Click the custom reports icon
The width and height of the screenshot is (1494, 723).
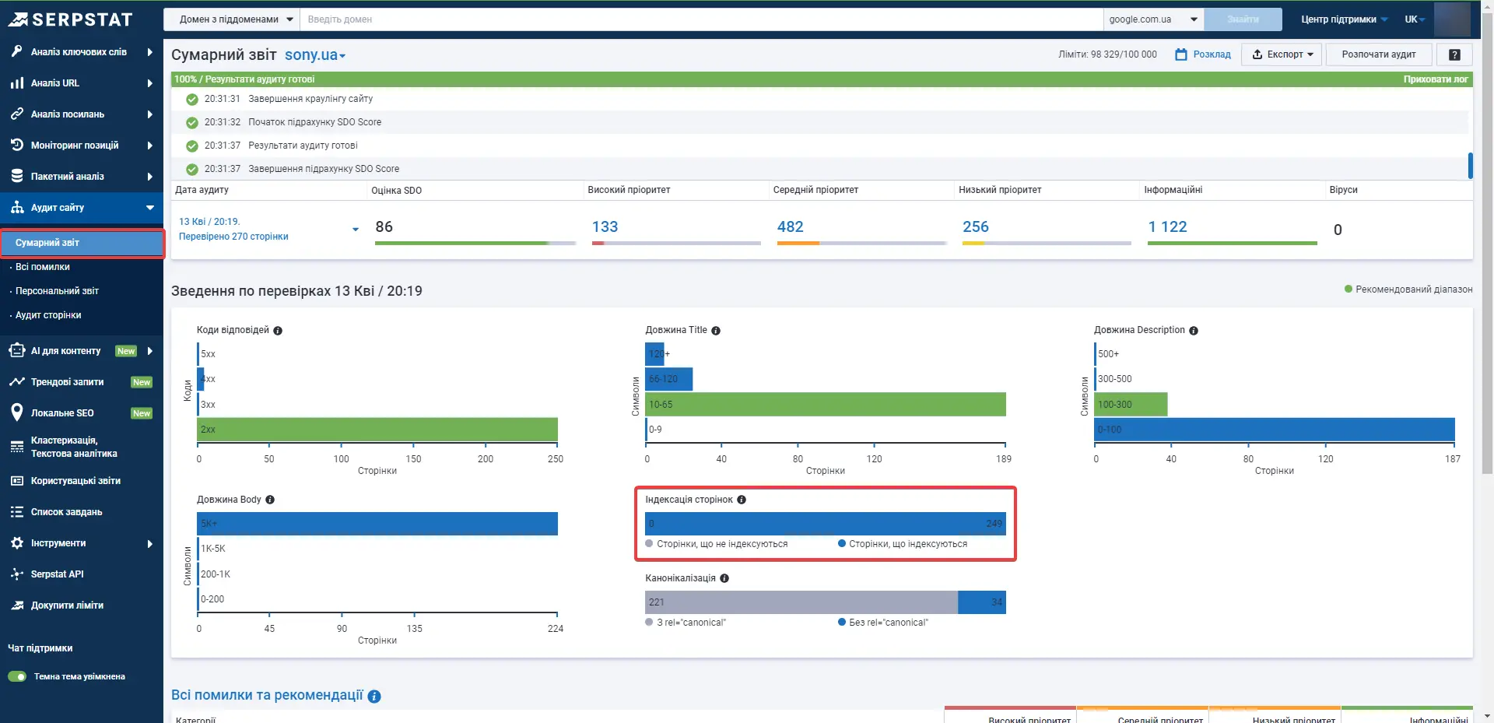[x=16, y=481]
